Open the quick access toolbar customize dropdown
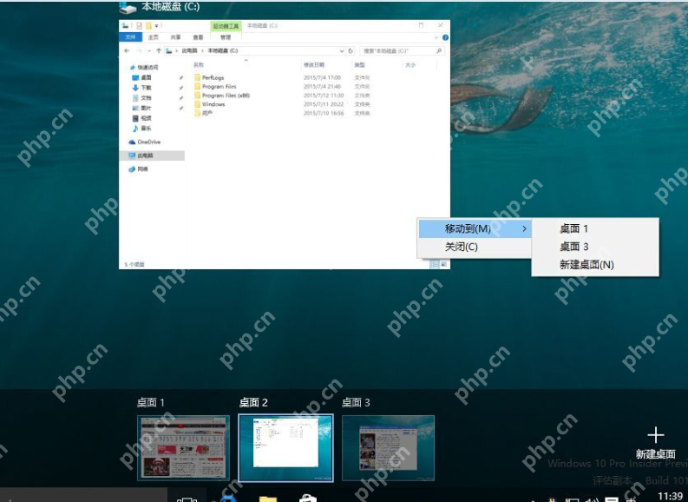688x502 pixels. pos(157,25)
